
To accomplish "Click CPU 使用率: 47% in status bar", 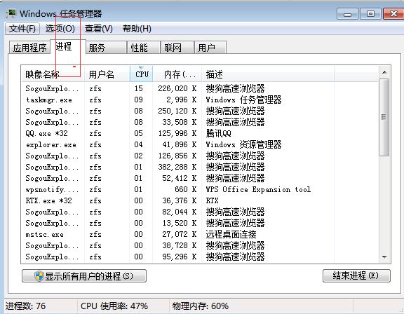I will click(114, 306).
